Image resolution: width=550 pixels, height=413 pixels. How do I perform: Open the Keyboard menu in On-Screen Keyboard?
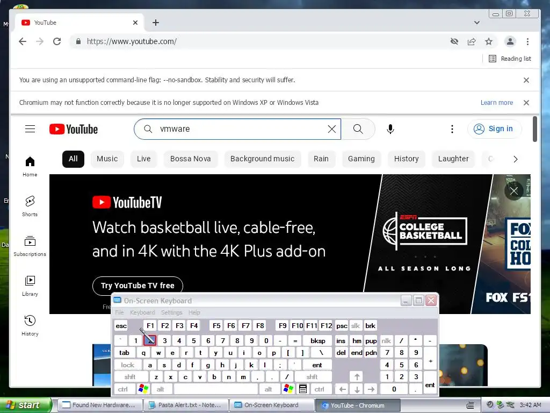(x=142, y=312)
